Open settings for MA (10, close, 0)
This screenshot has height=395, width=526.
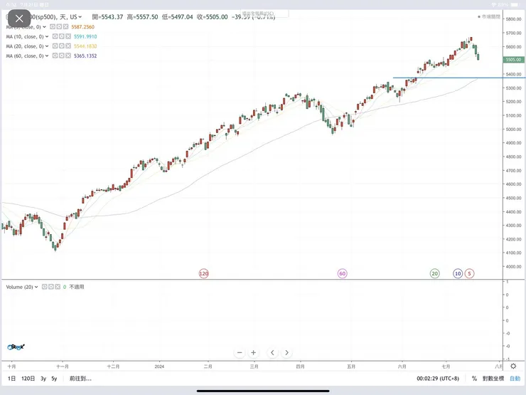point(62,36)
